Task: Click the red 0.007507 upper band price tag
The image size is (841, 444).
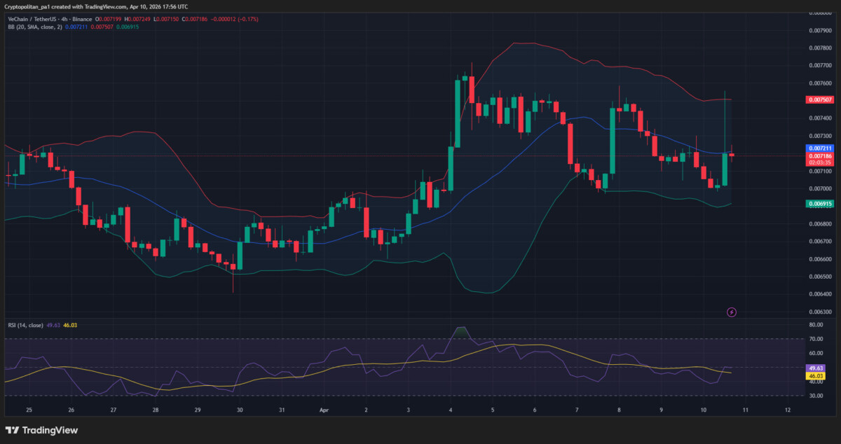Action: click(819, 99)
